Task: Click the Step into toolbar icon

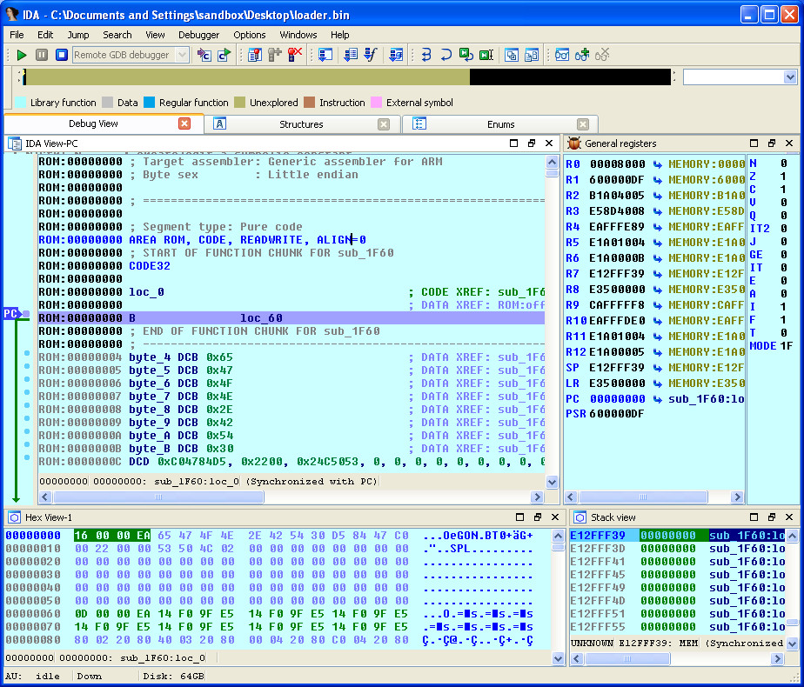Action: click(x=426, y=55)
